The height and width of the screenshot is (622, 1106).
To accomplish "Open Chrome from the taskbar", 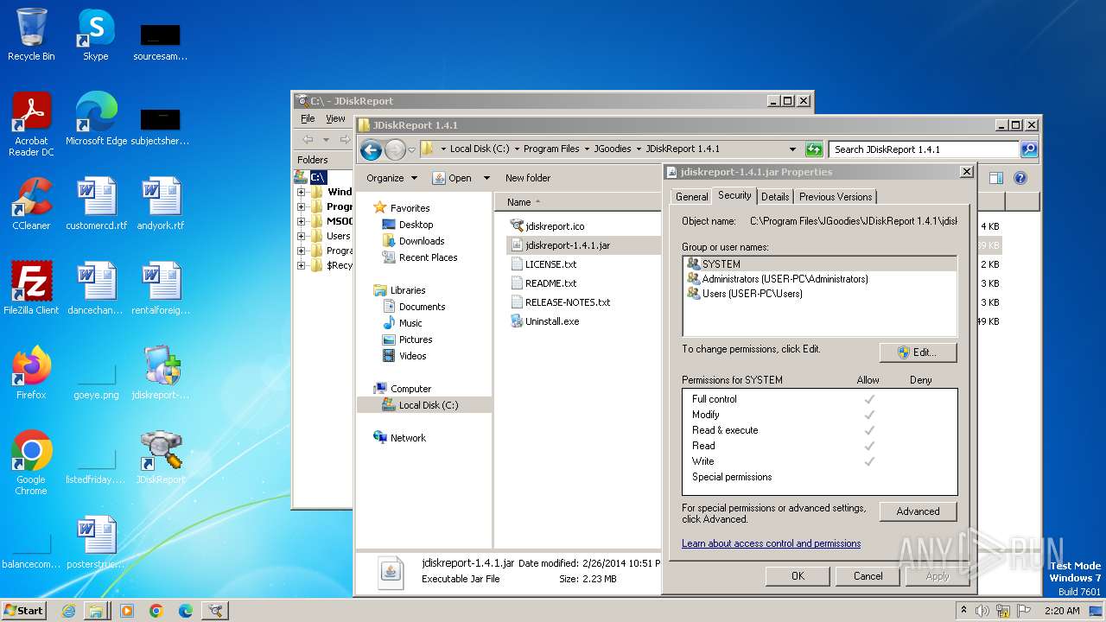I will [x=156, y=611].
